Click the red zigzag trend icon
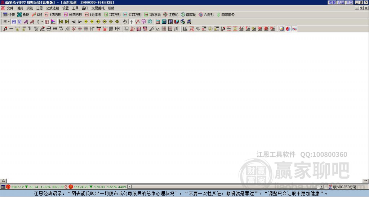This screenshot has width=369, height=197. [x=137, y=22]
